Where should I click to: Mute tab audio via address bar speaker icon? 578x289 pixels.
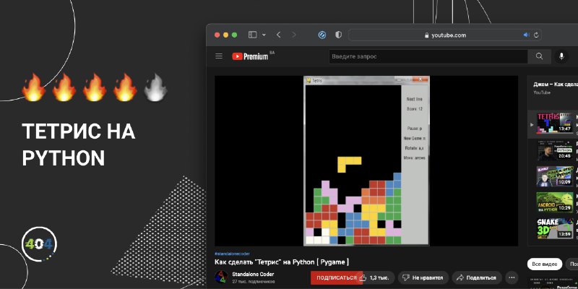coord(527,35)
